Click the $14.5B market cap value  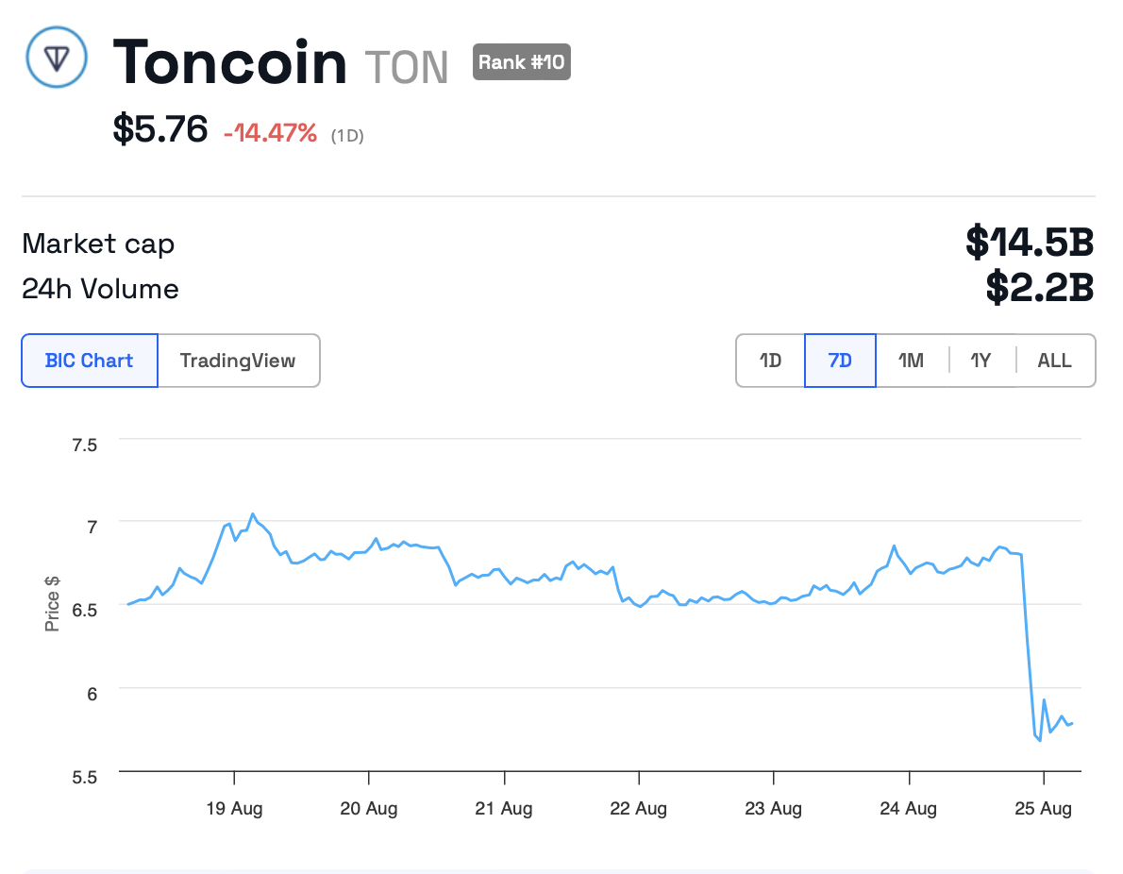click(1030, 243)
